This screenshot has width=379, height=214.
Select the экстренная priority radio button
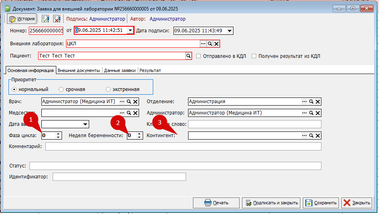(108, 89)
